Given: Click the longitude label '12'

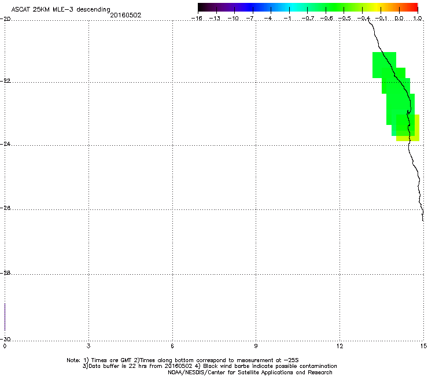Looking at the screenshot, I should click(x=340, y=346).
